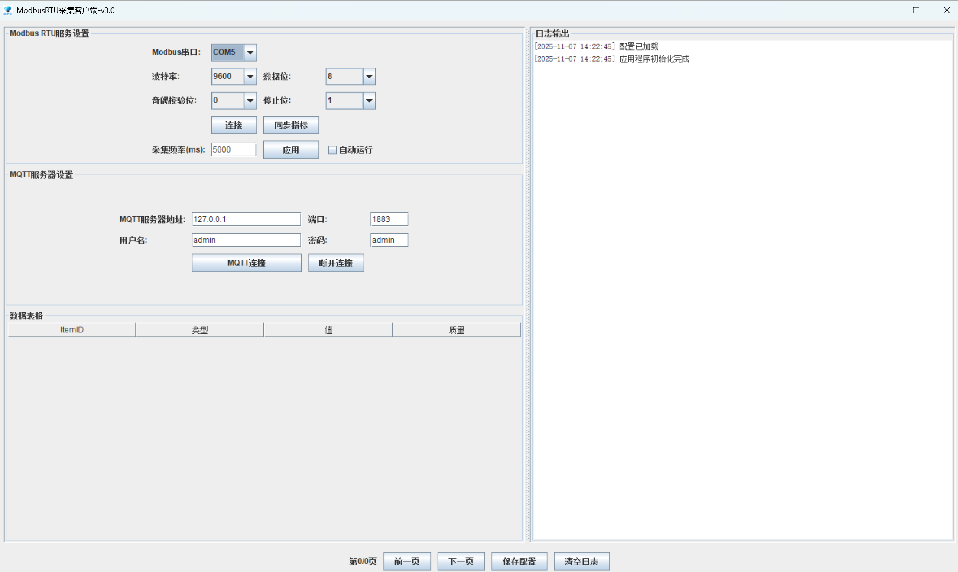958x572 pixels.
Task: Click the 保存配置 button
Action: [519, 561]
